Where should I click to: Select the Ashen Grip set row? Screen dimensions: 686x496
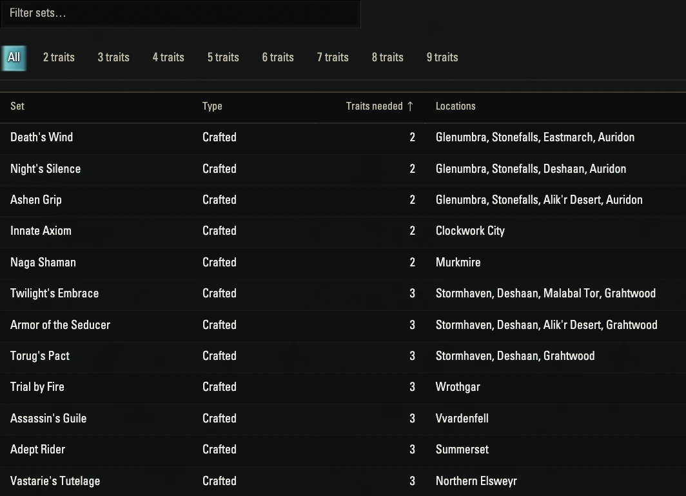coord(343,201)
